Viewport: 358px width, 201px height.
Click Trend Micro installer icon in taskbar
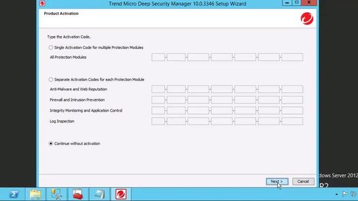(x=121, y=194)
